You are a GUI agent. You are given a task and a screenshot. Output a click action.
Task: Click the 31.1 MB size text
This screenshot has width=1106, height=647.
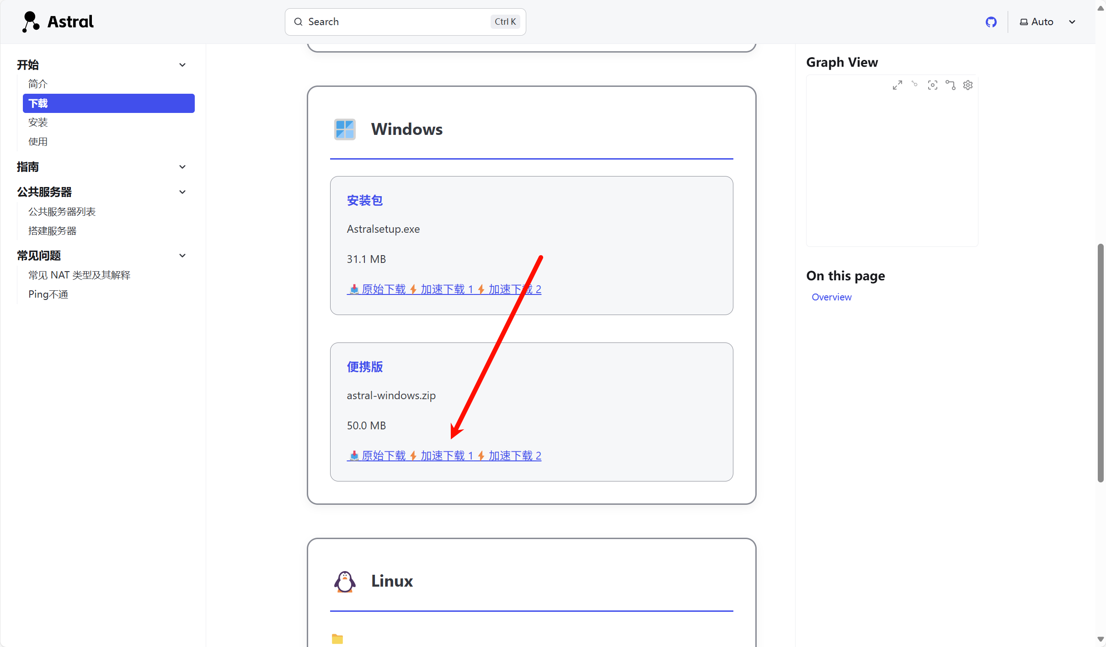(366, 259)
